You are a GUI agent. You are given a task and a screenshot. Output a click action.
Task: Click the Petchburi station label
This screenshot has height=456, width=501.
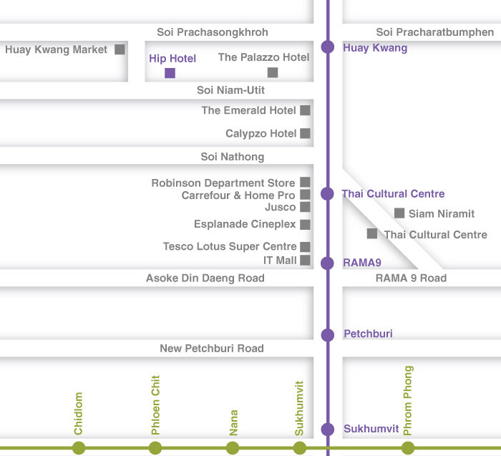[x=368, y=334]
